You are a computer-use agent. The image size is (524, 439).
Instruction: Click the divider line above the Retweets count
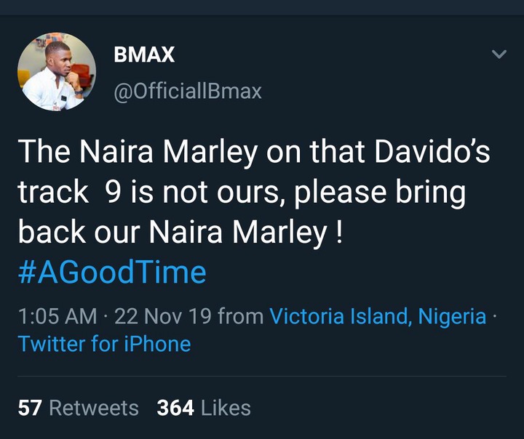pos(262,376)
